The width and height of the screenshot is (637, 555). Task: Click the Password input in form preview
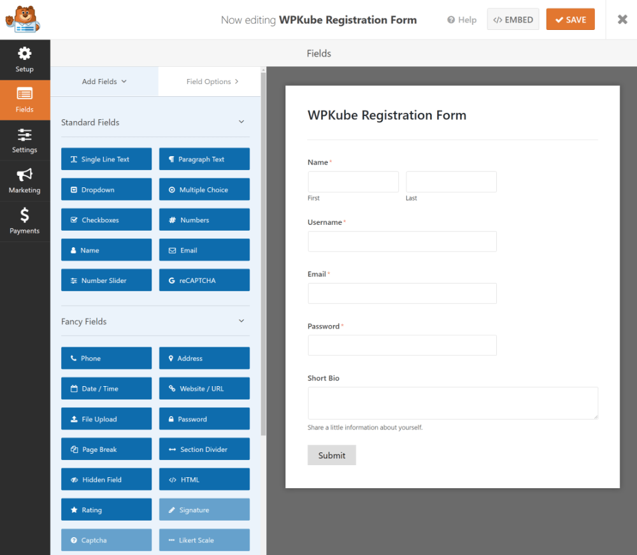(402, 345)
